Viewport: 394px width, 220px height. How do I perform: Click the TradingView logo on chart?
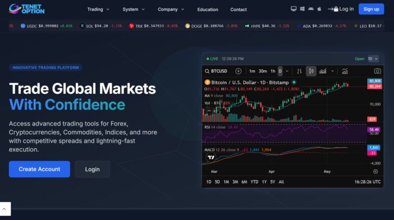pos(211,157)
